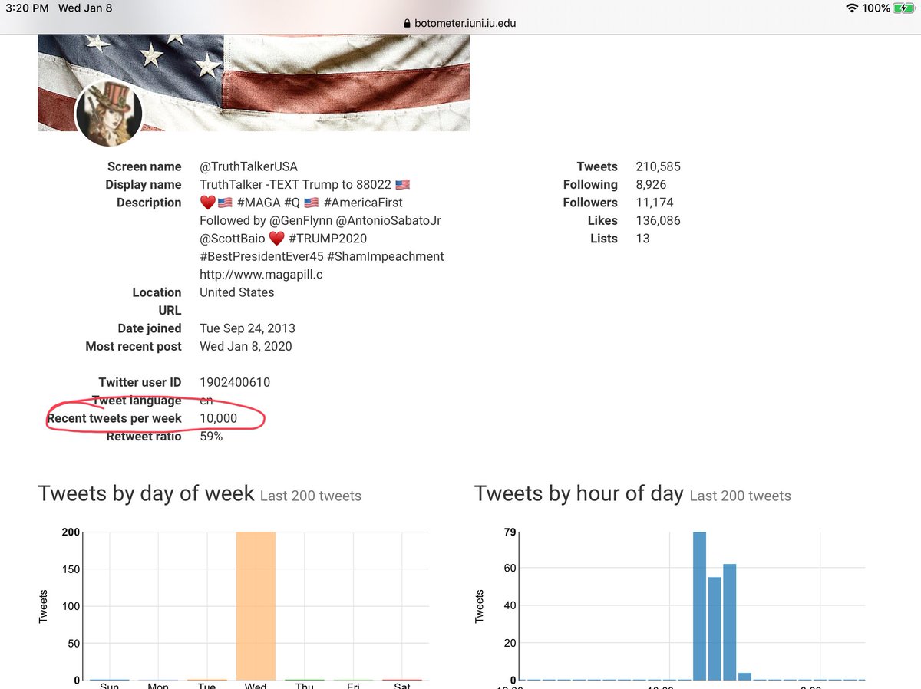Screen dimensions: 921x689
Task: Tap the tallest blue bar reaching 79
Action: [x=699, y=606]
